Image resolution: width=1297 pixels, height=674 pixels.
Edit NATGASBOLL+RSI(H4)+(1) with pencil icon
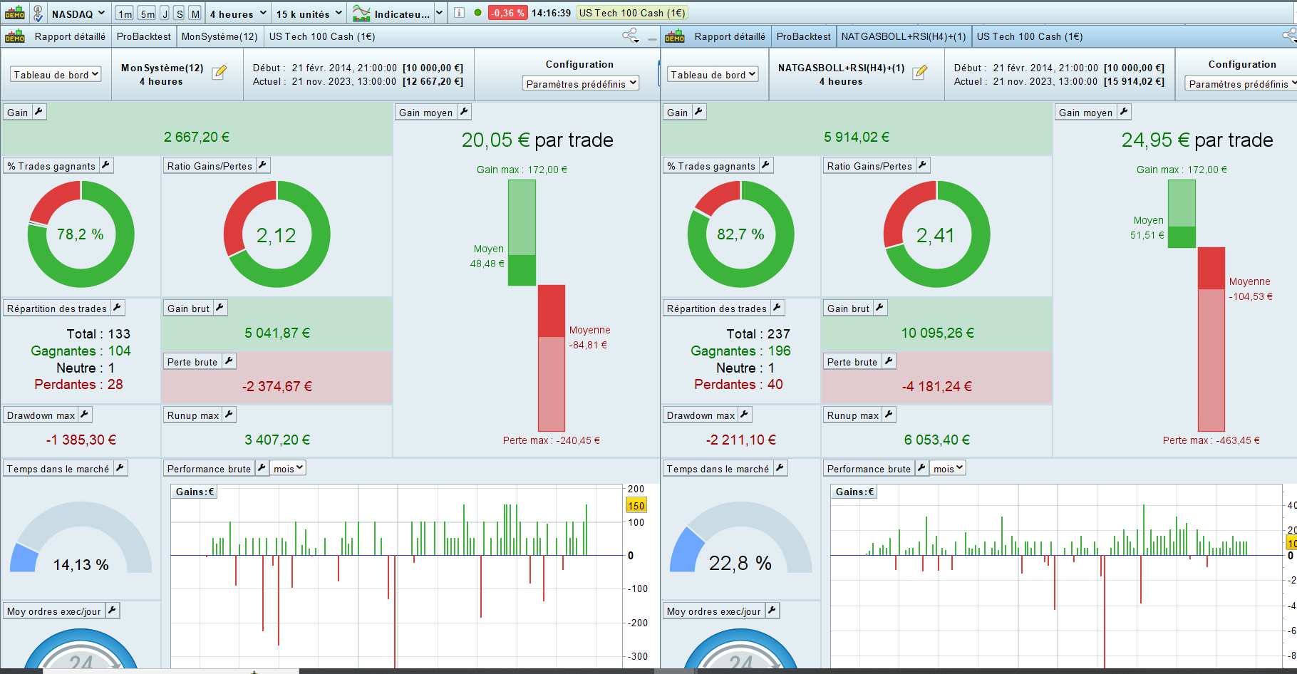click(x=921, y=72)
